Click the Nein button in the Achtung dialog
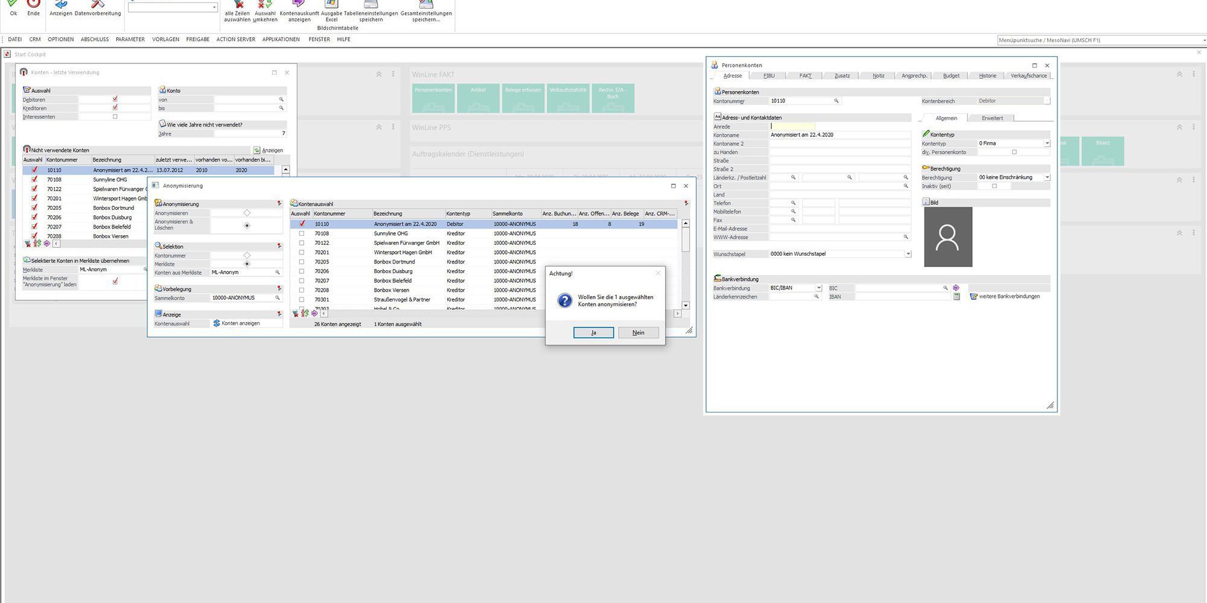The width and height of the screenshot is (1207, 603). tap(639, 333)
